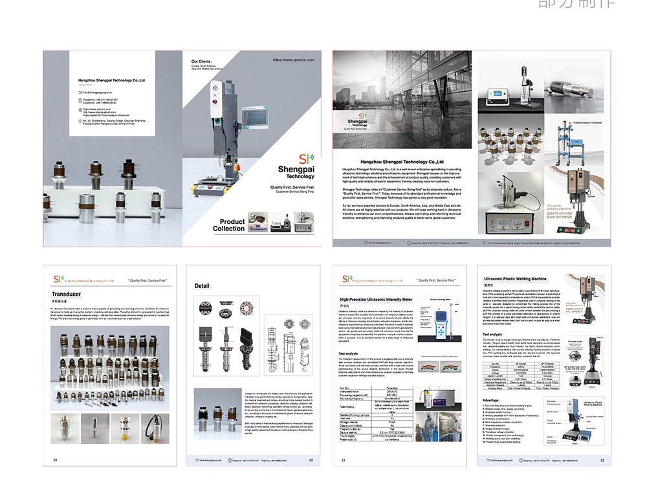
Task: Click the envelope icon on the contact card
Action: point(80,94)
